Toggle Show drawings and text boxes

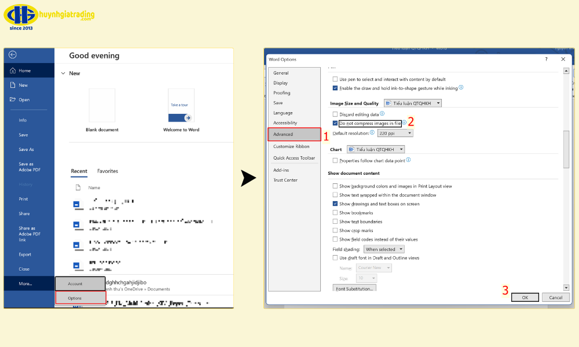click(335, 204)
